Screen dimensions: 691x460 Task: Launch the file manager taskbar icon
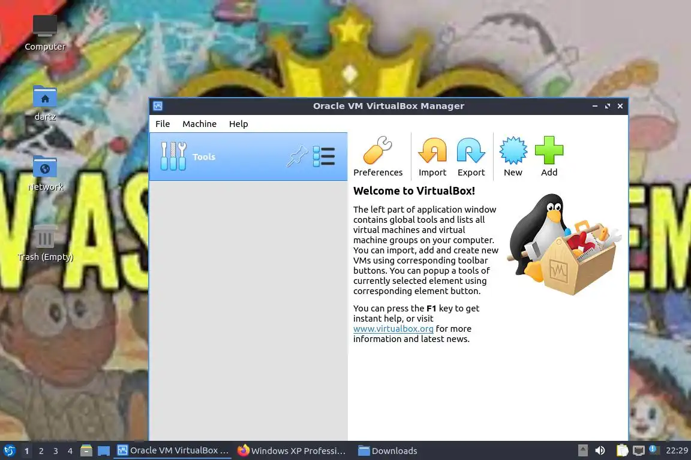tap(86, 450)
